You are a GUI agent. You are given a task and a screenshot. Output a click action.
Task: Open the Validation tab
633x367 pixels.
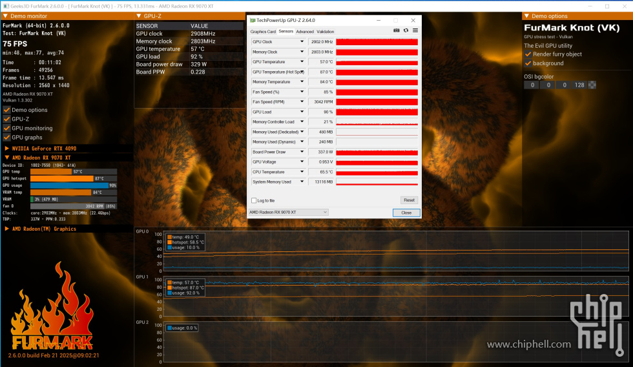click(326, 32)
